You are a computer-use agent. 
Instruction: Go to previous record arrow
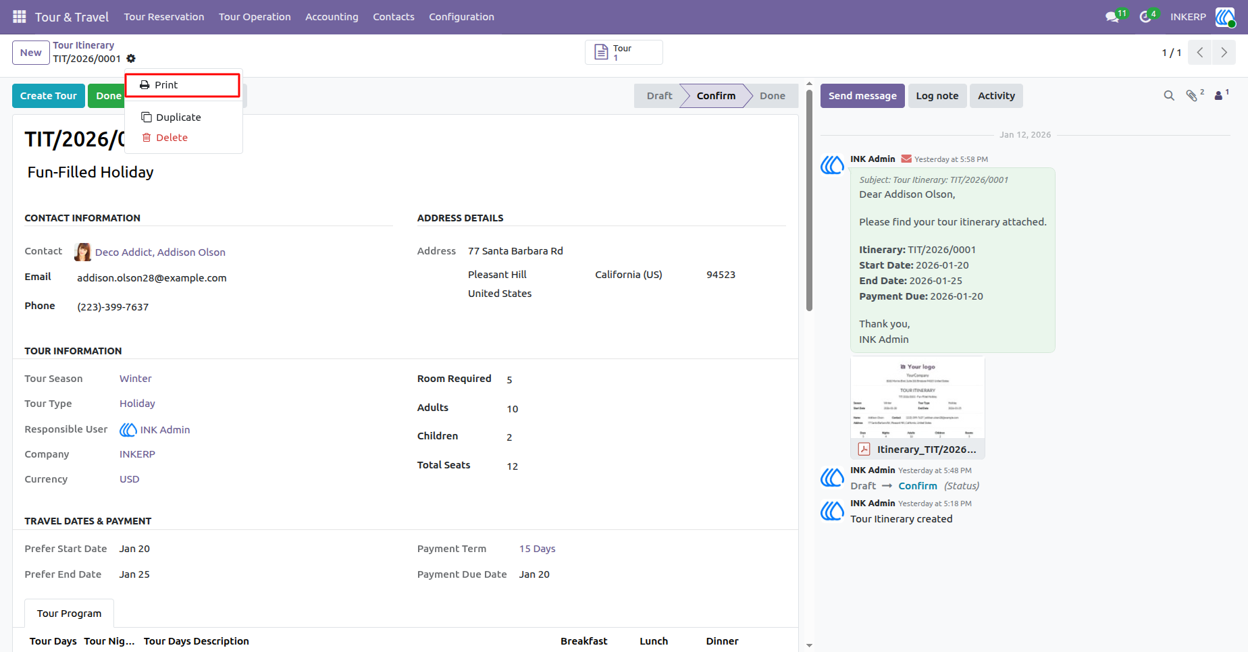click(x=1200, y=53)
